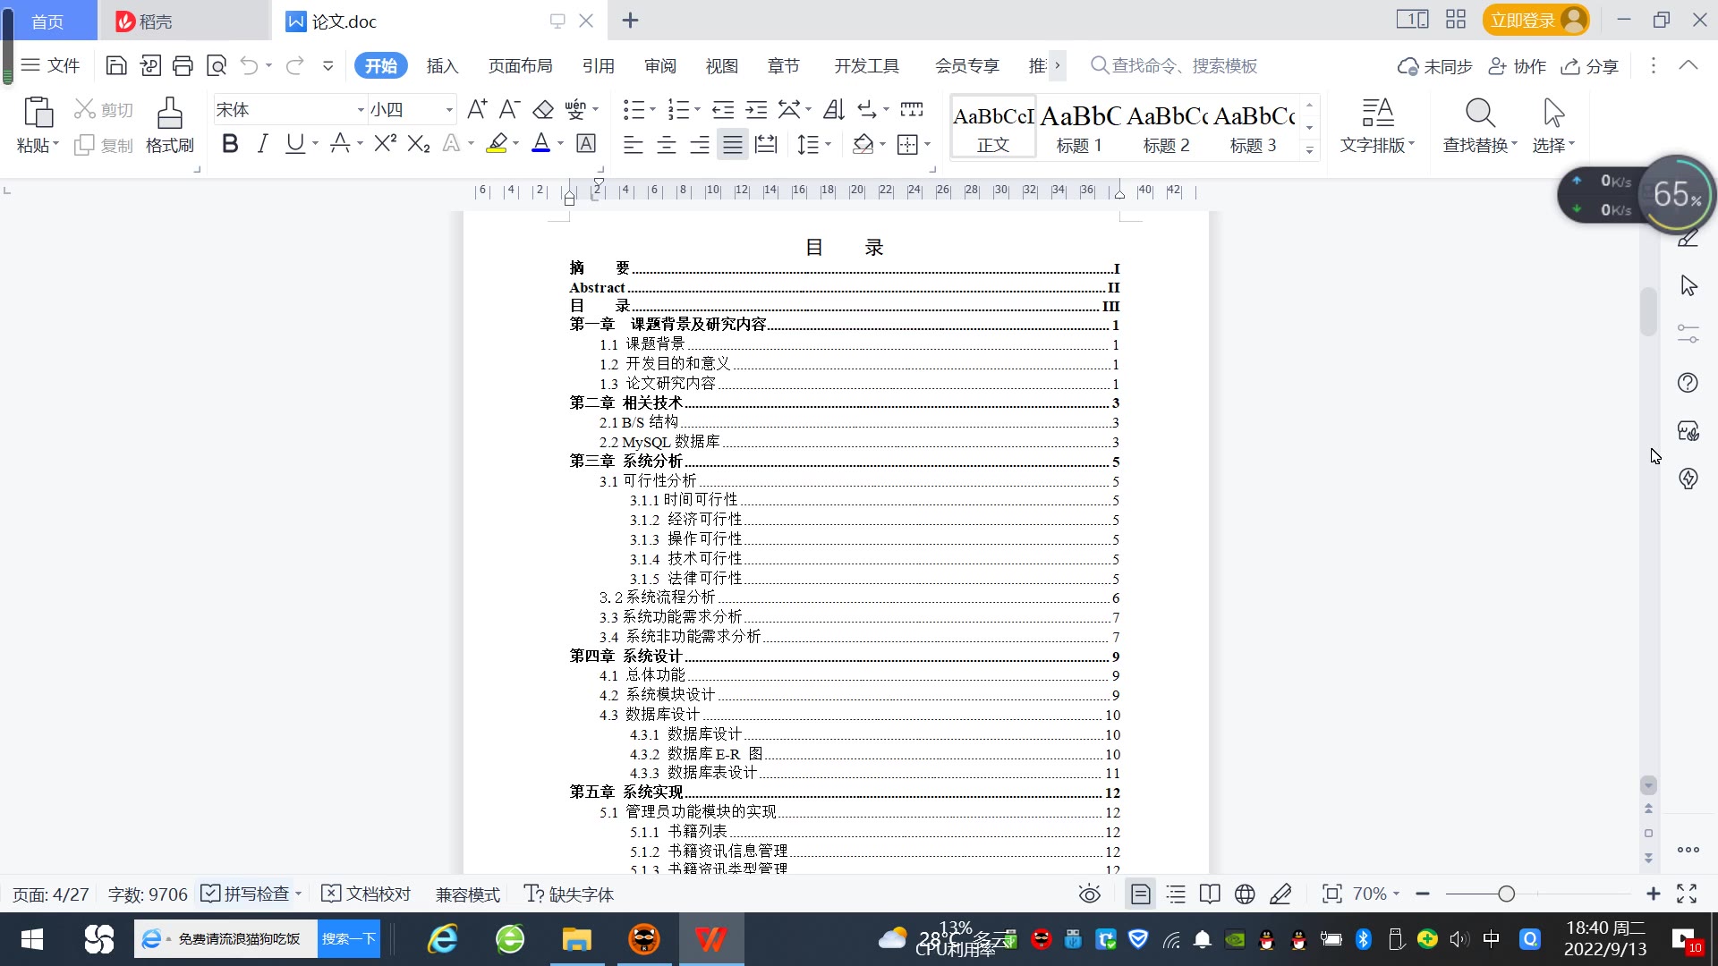Click center alignment icon
The height and width of the screenshot is (966, 1718).
tap(667, 145)
